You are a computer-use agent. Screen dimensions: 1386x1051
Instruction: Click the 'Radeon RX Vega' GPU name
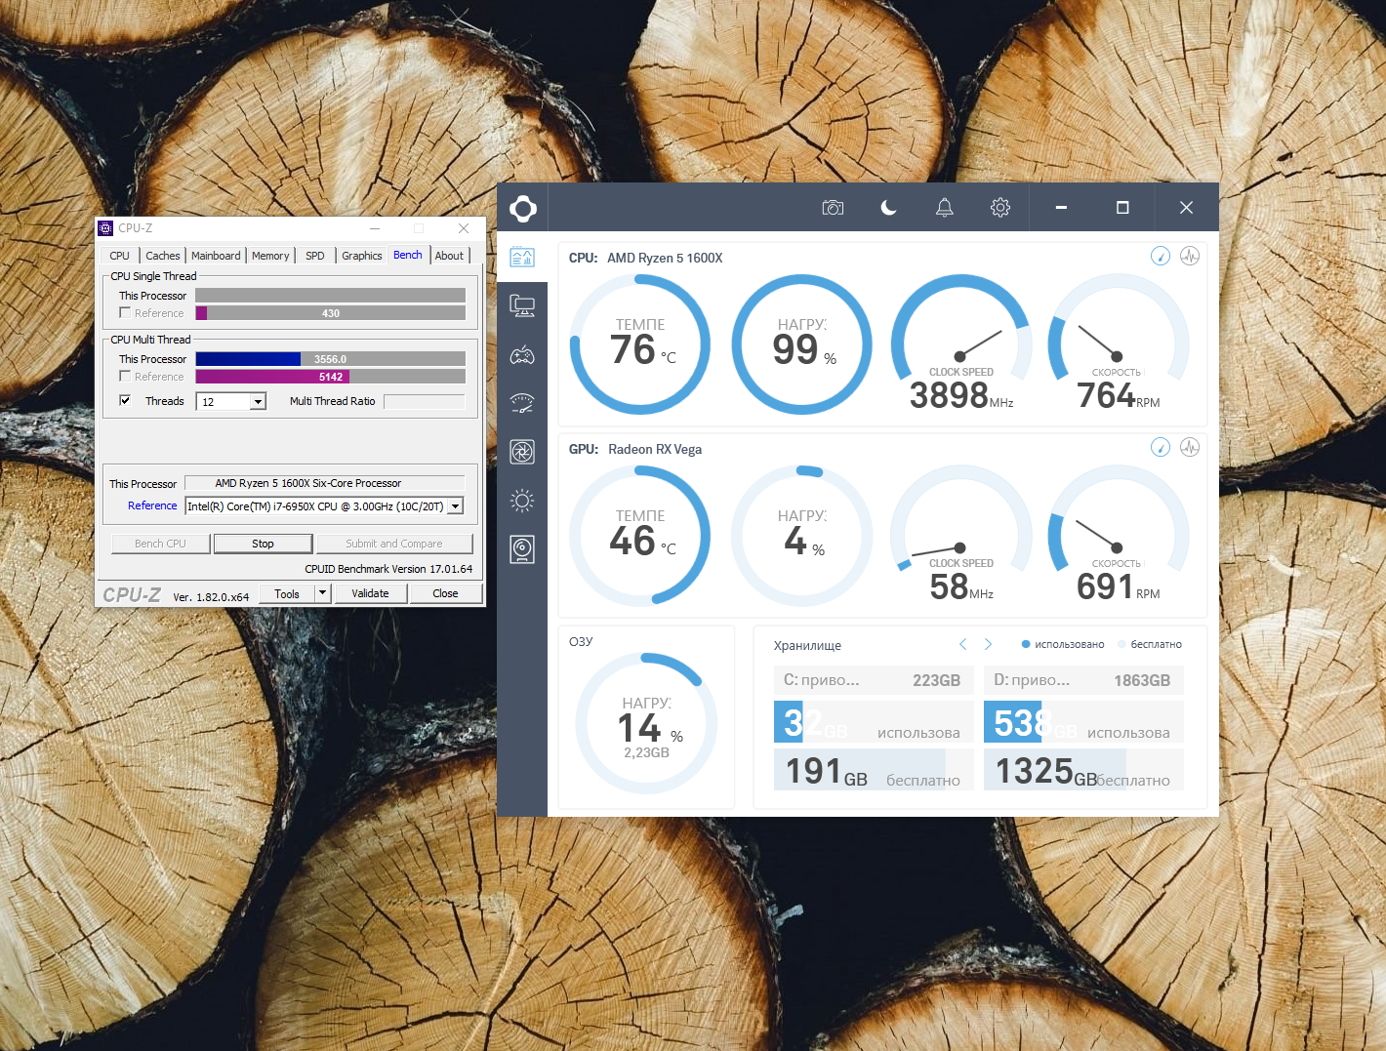(x=655, y=449)
